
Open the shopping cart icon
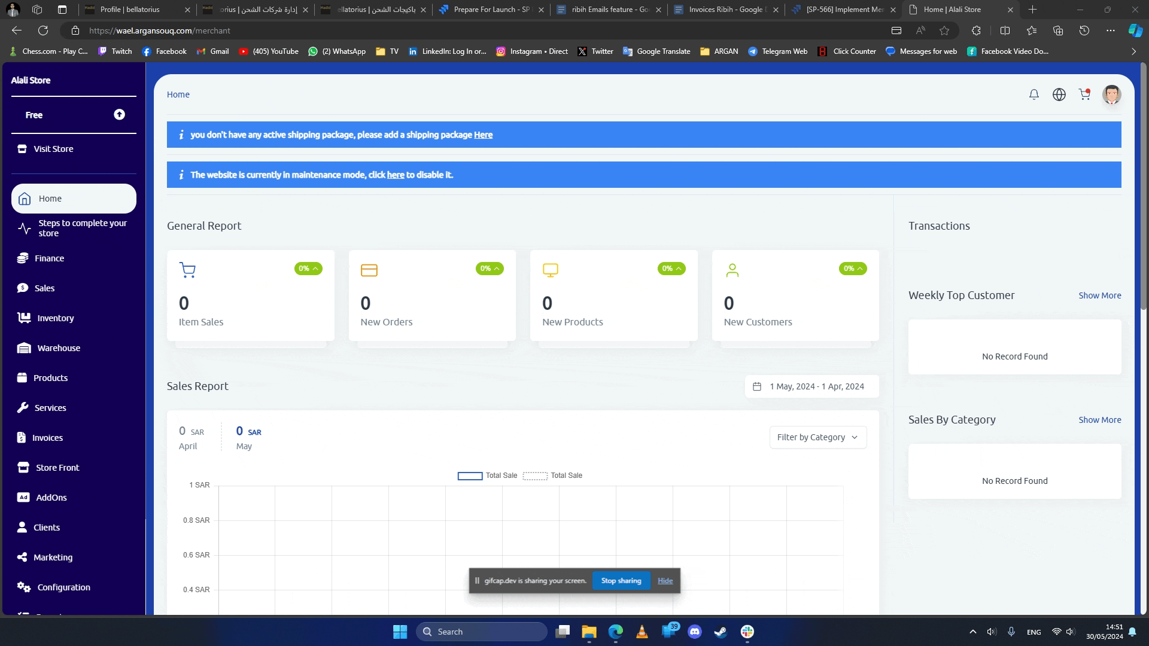(x=1084, y=95)
